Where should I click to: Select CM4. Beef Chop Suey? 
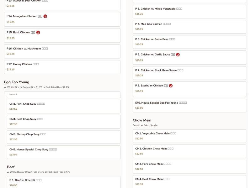(63, 122)
